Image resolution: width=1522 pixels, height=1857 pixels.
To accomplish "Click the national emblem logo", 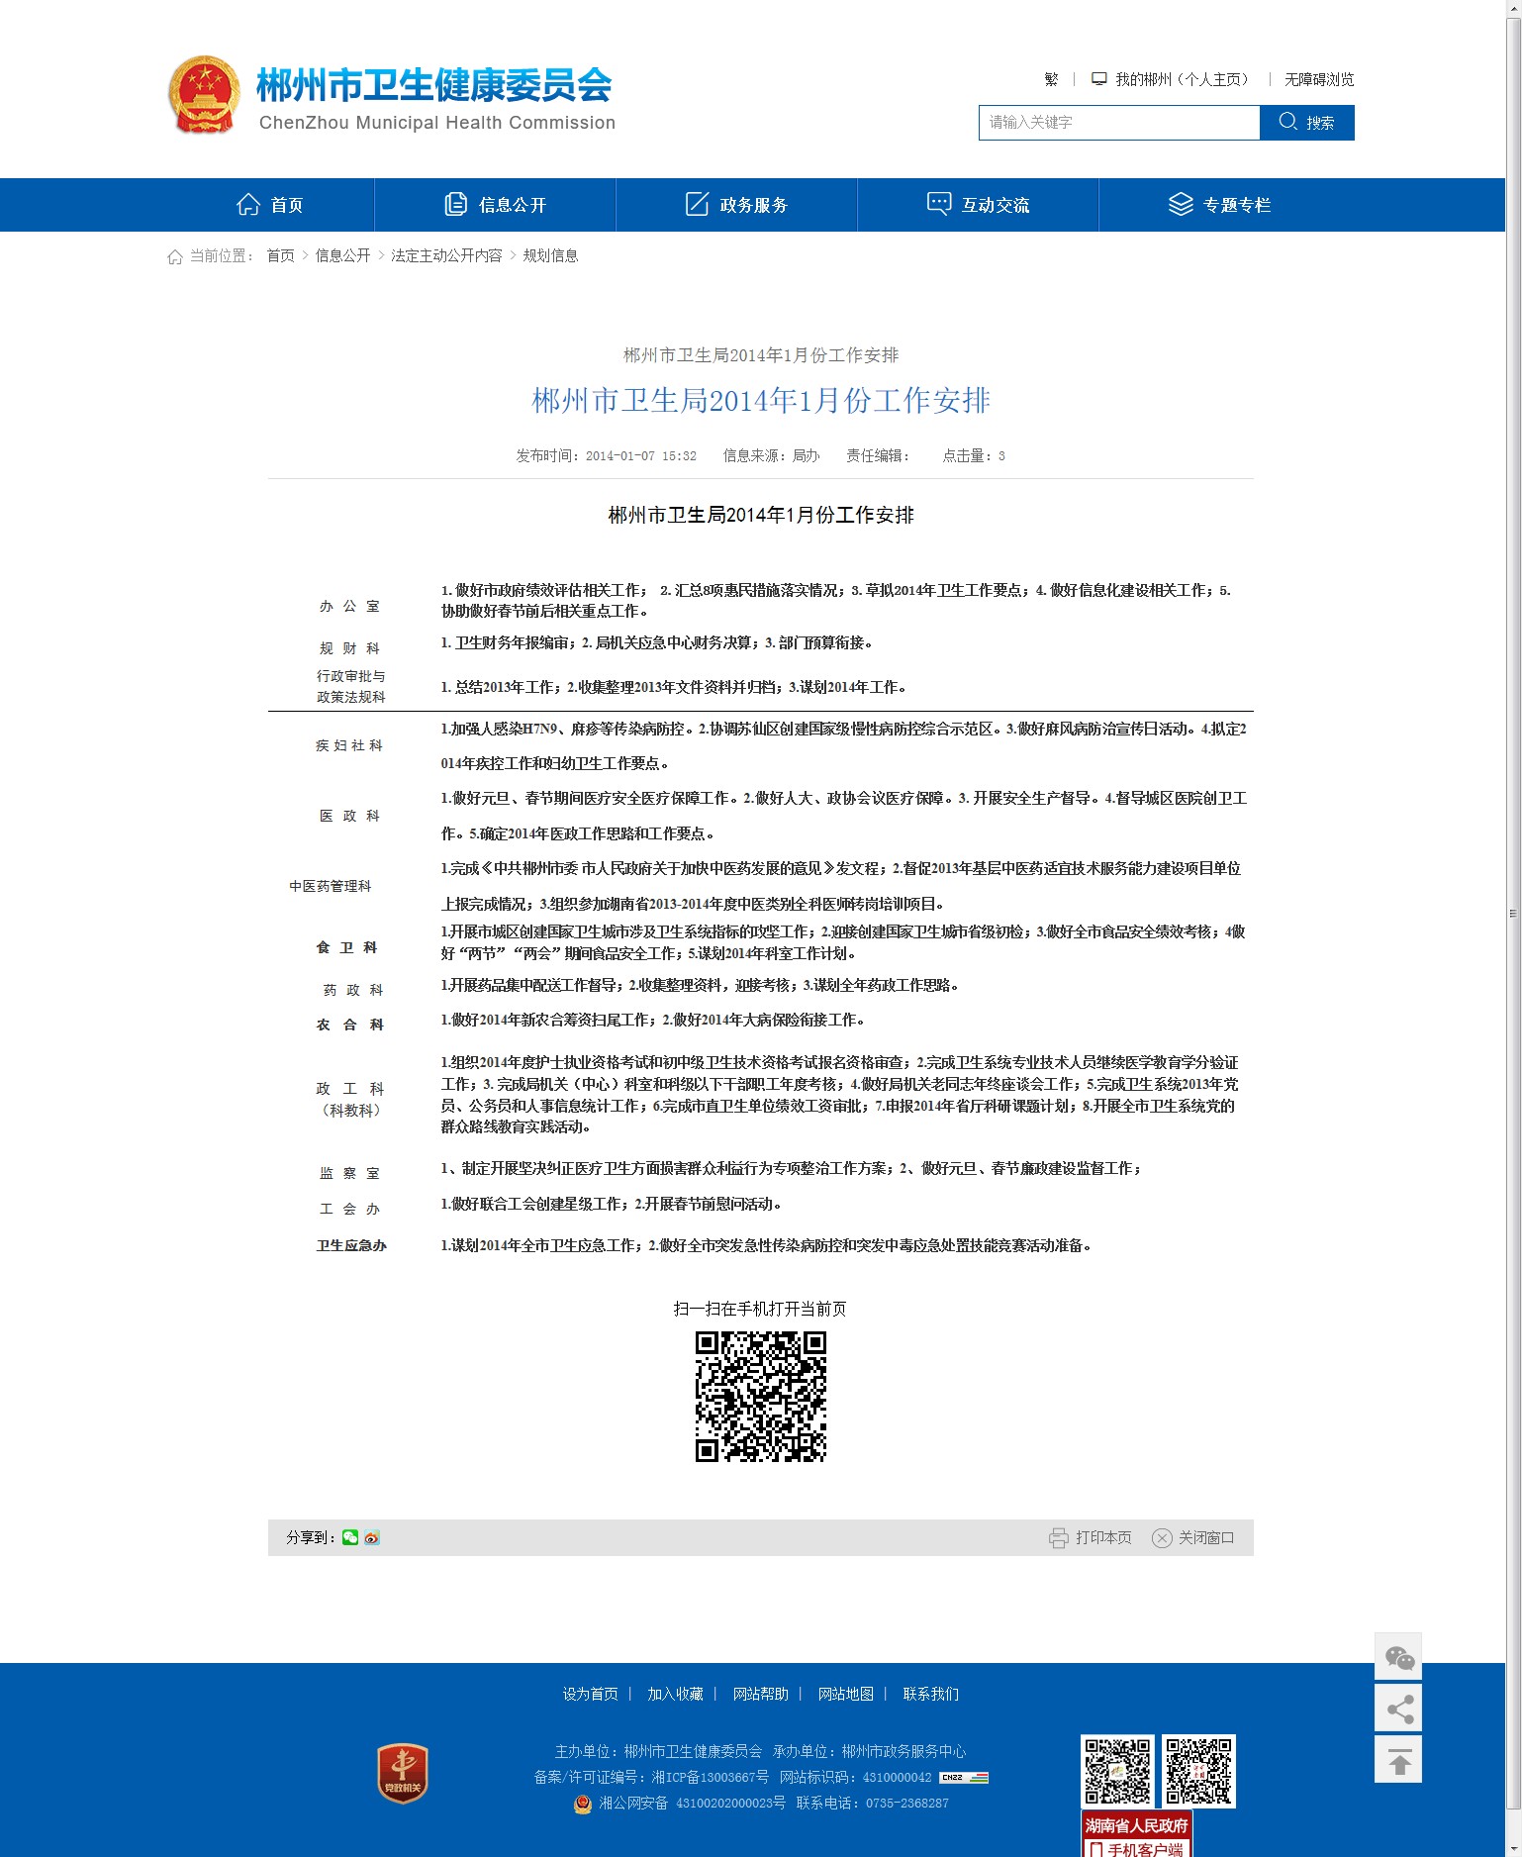I will tap(204, 95).
